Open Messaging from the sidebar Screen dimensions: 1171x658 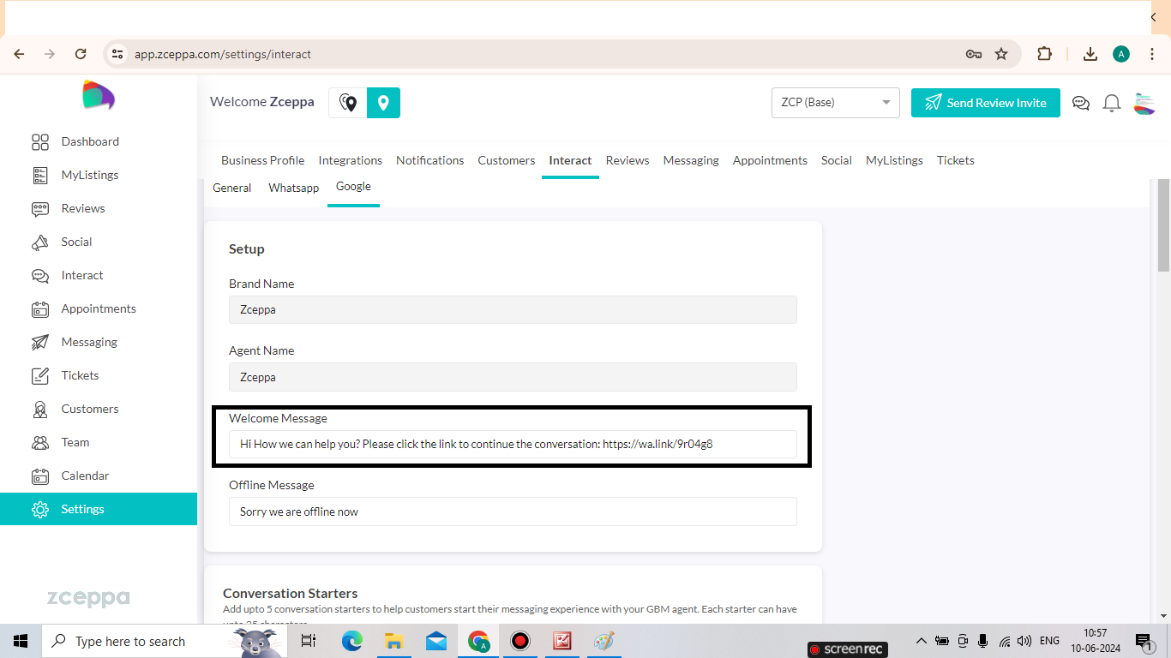click(75, 342)
